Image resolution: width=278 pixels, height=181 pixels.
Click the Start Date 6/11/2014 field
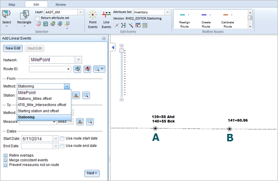(x=37, y=139)
